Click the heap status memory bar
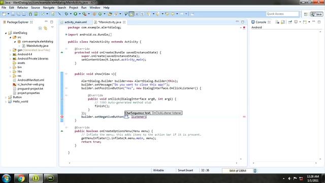 click(237, 171)
